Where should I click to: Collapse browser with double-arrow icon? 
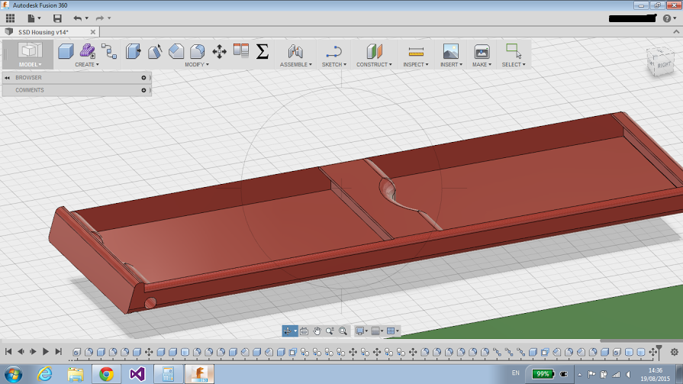7,78
